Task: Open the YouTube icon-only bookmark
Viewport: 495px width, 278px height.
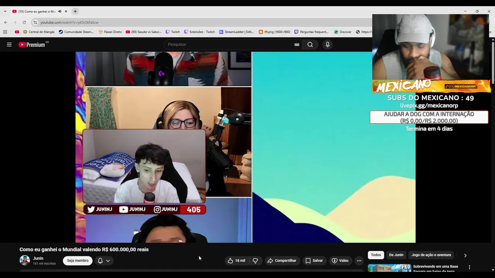Action: tap(17, 32)
